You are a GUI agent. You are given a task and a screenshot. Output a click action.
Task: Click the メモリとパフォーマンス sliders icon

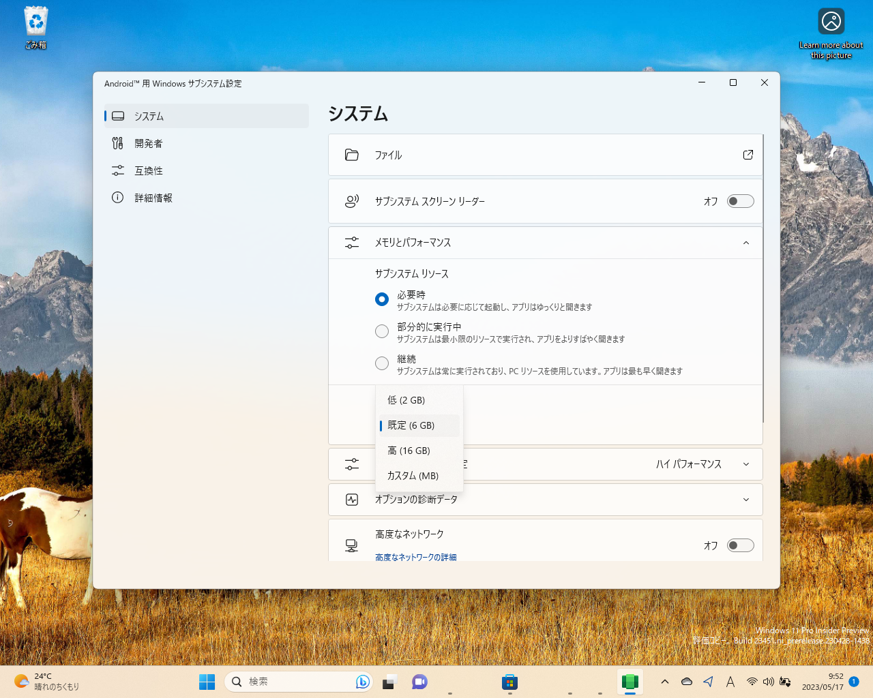(x=351, y=242)
